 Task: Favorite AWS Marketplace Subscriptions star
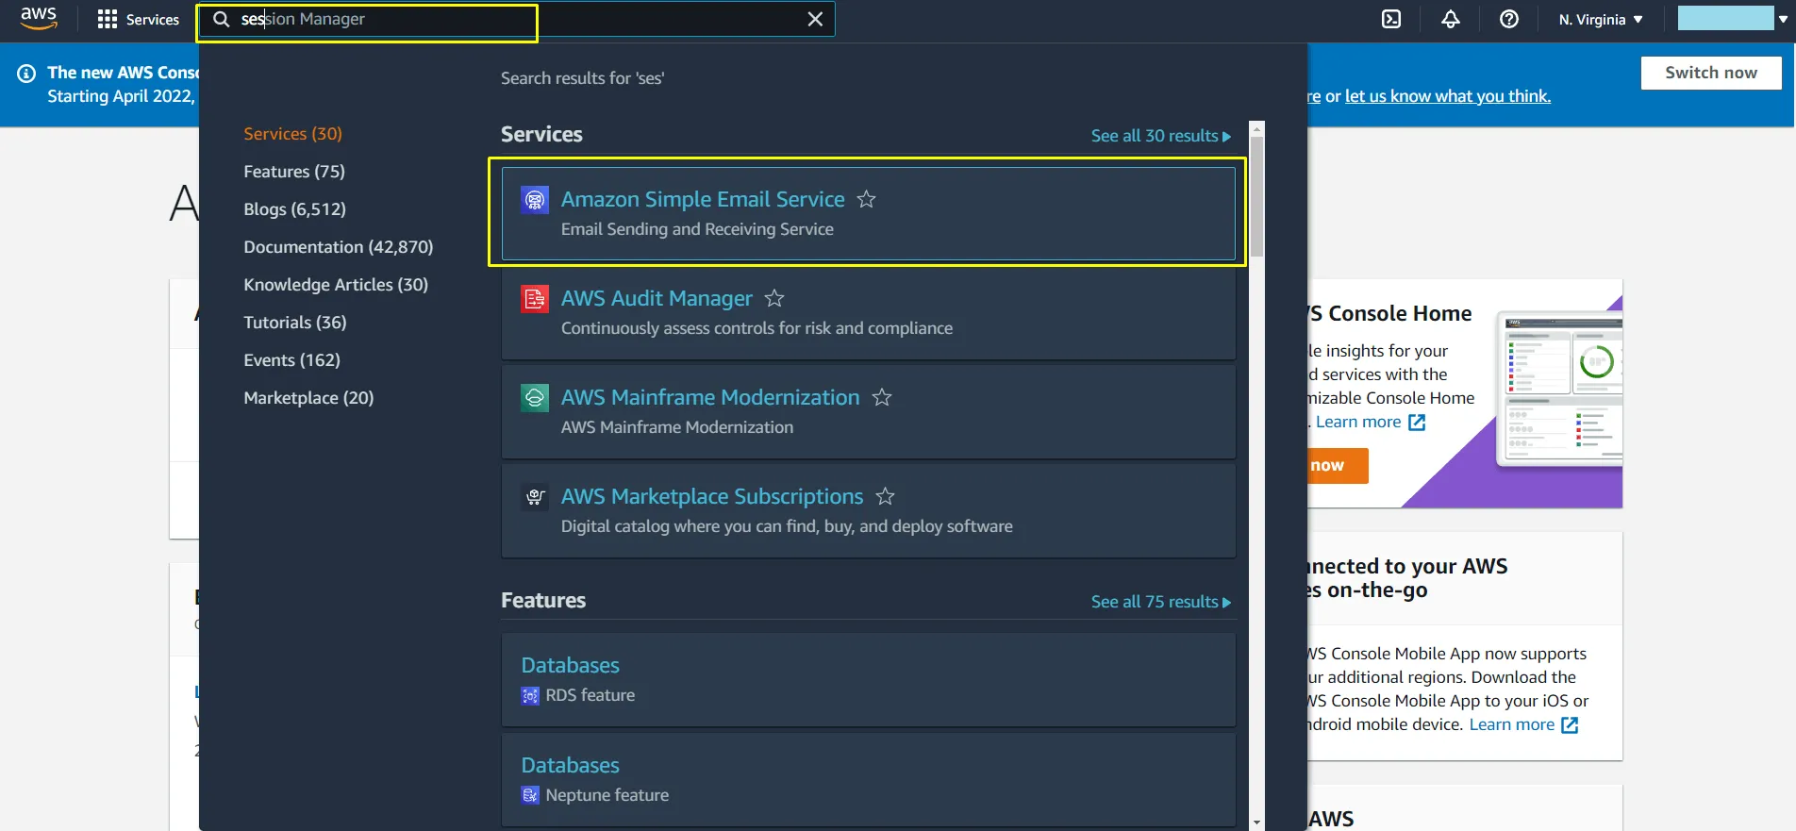[885, 496]
